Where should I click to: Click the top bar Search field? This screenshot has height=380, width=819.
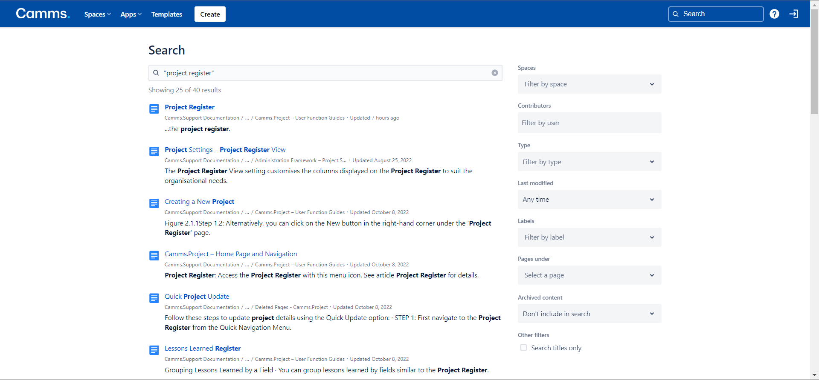tap(716, 14)
